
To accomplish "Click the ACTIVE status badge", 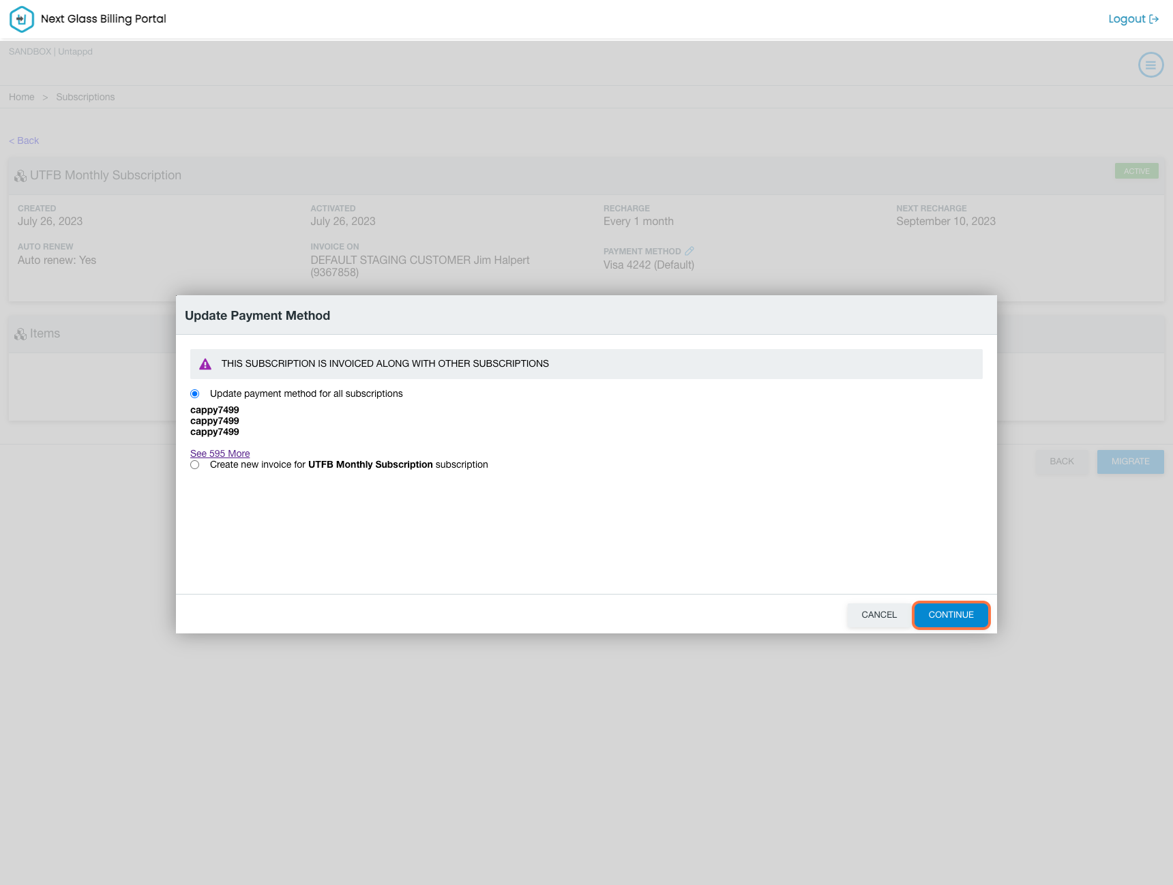I will pyautogui.click(x=1136, y=171).
